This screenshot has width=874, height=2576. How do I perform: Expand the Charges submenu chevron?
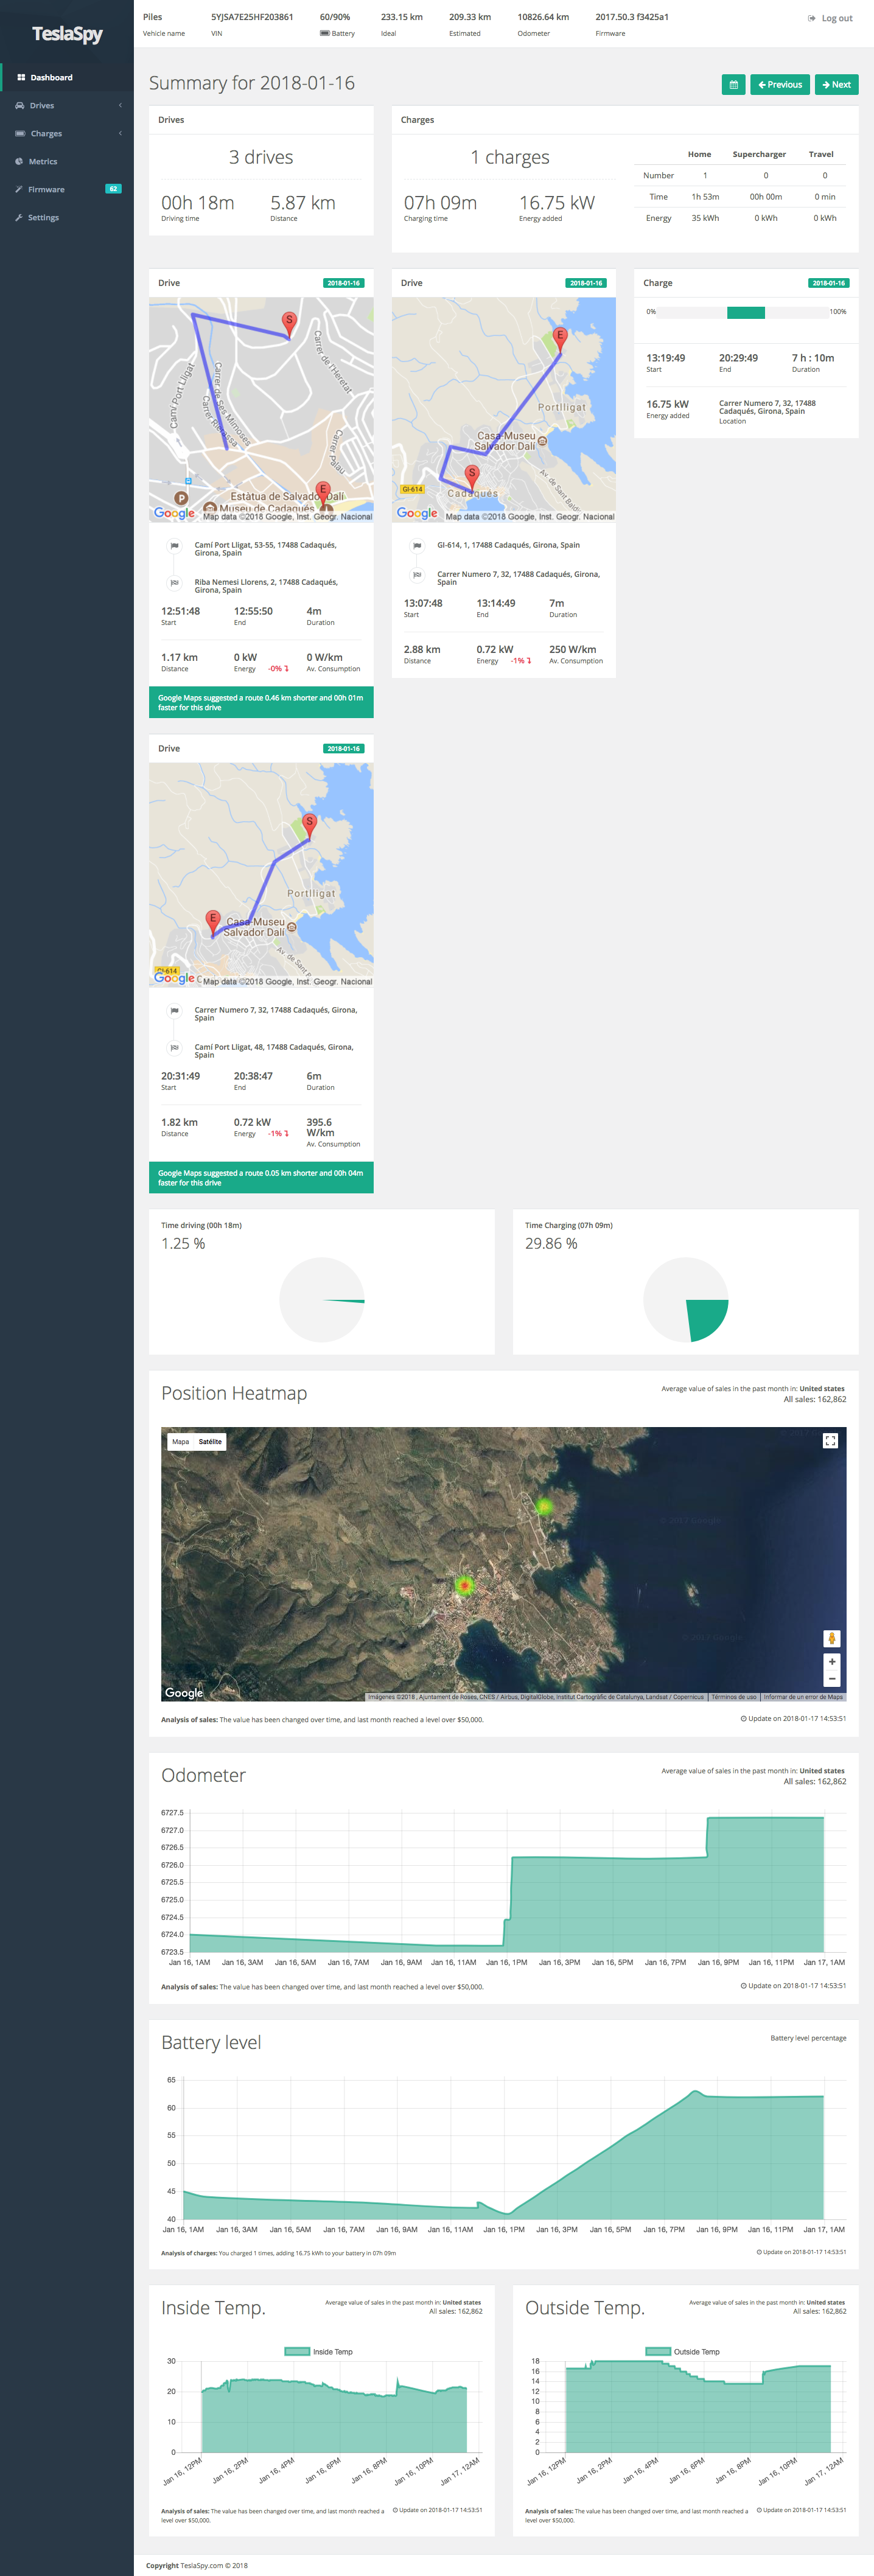pyautogui.click(x=120, y=133)
